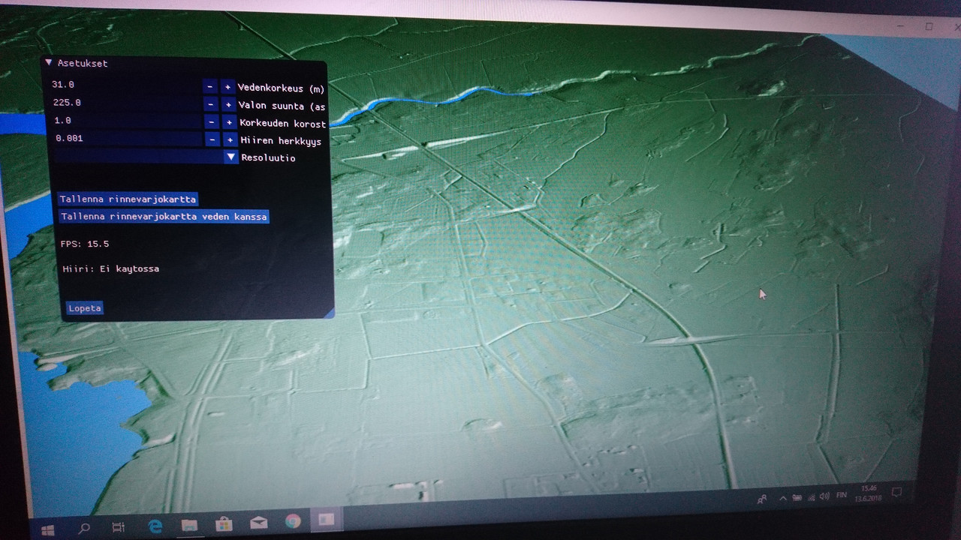
Task: Decrease Korkeuden korostus with minus button
Action: [x=211, y=122]
